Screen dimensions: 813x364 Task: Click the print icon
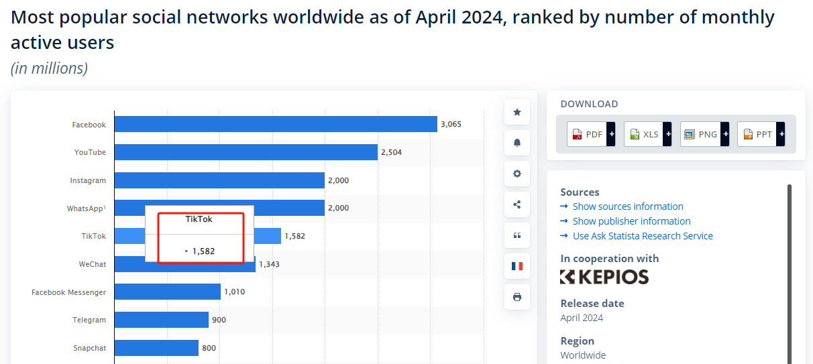tap(517, 297)
